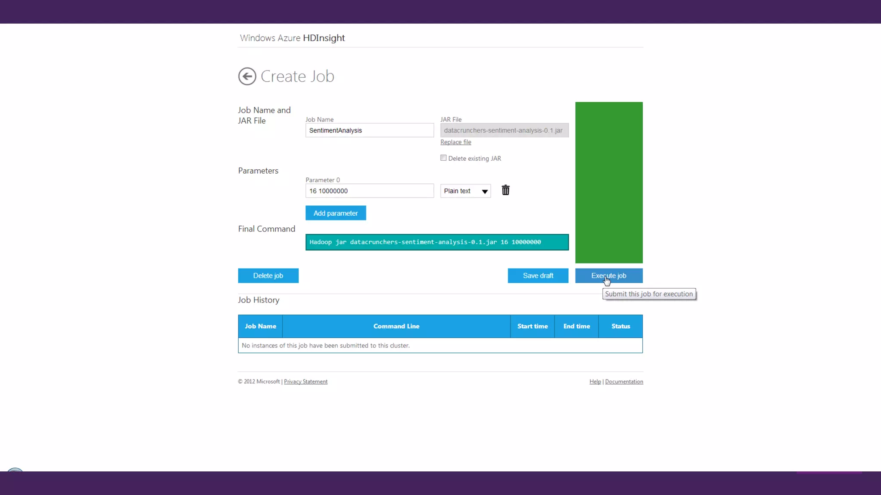Click the large green tile
Image resolution: width=881 pixels, height=495 pixels.
coord(609,182)
